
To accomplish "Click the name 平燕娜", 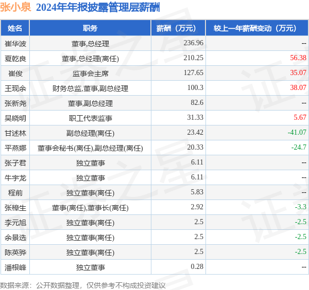I will pyautogui.click(x=15, y=148).
